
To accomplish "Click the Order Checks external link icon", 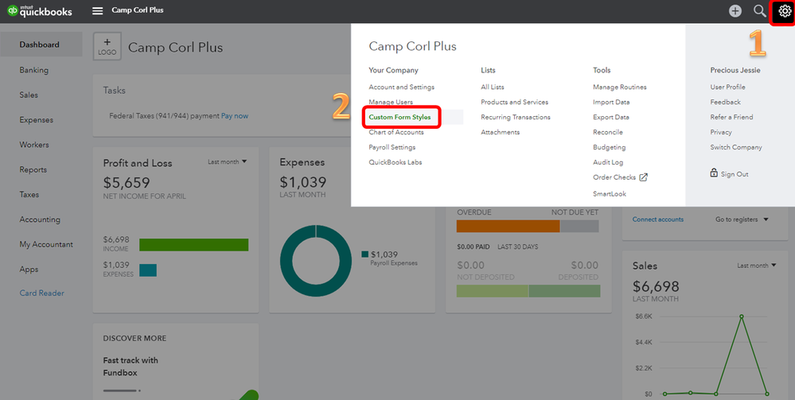I will [644, 177].
